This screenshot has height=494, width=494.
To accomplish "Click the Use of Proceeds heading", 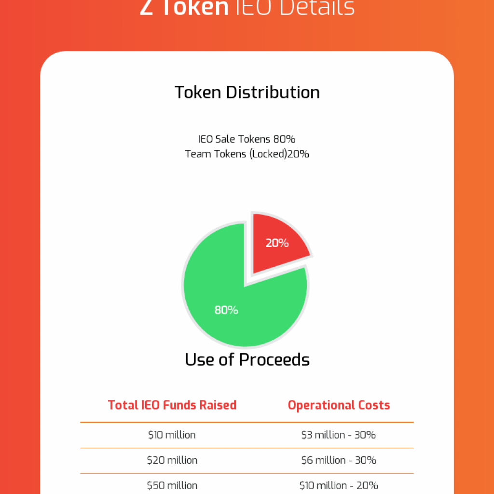I will click(x=247, y=359).
